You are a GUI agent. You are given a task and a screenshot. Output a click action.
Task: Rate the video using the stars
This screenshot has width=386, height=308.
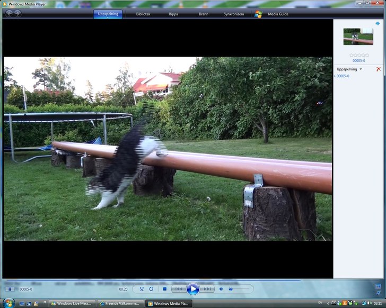[x=359, y=55]
